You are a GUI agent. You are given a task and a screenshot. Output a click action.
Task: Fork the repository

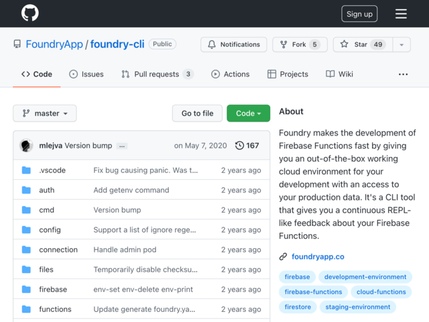pos(300,44)
